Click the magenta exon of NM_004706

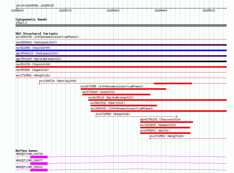point(39,157)
